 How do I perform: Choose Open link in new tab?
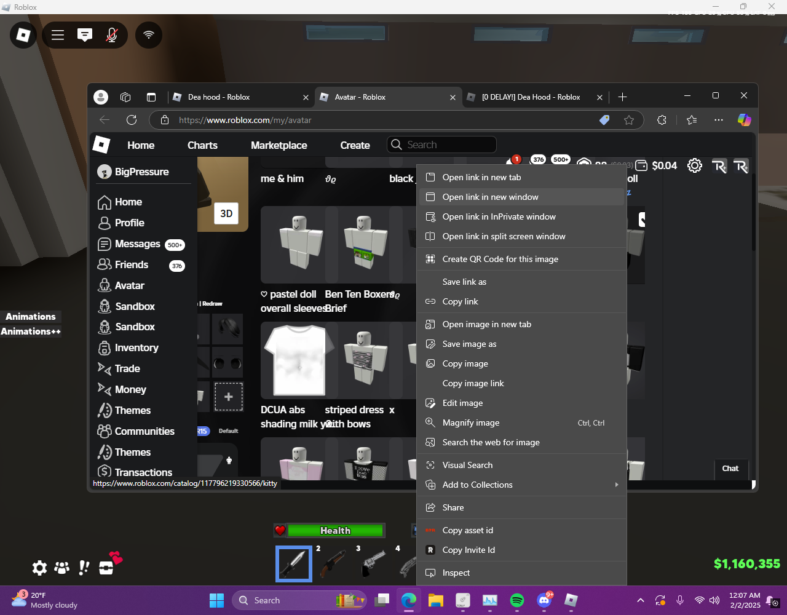(x=521, y=177)
